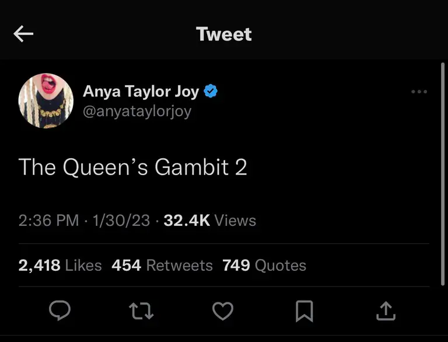448x342 pixels.
Task: Retweet using the arrows icon
Action: tap(141, 312)
